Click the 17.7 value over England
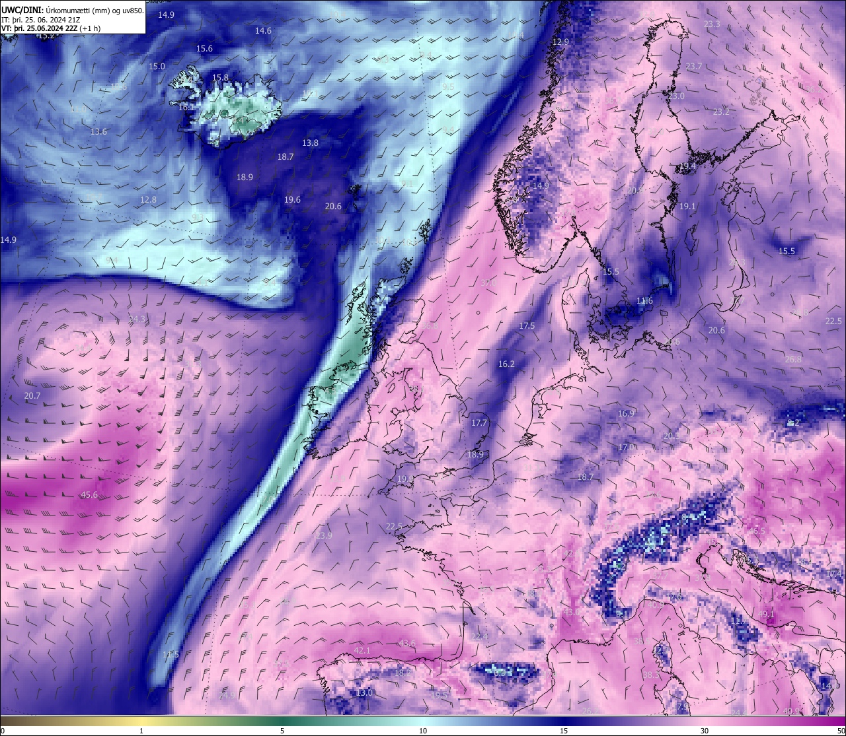The image size is (846, 736). (x=479, y=422)
